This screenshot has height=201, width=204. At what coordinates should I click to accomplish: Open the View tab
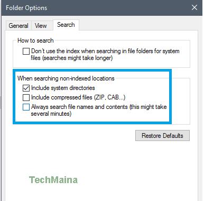click(x=41, y=26)
